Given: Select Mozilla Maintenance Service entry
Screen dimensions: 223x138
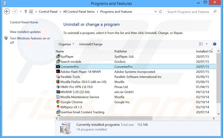Looking at the screenshot, I should 80,97.
